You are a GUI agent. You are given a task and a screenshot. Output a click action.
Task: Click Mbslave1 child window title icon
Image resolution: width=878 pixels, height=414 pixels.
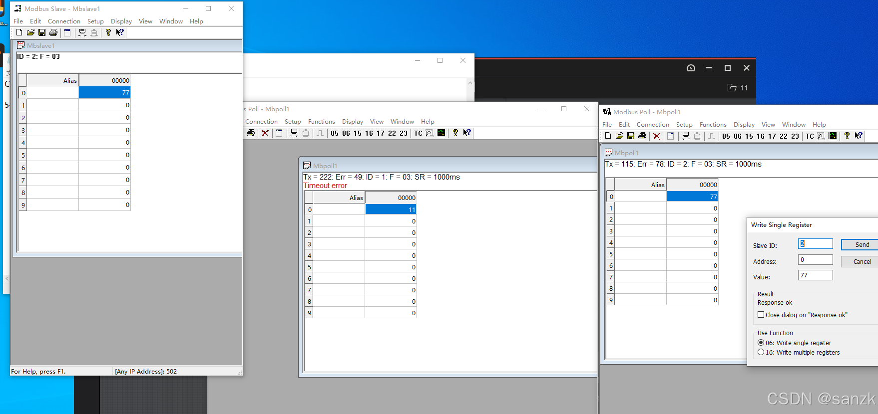21,45
